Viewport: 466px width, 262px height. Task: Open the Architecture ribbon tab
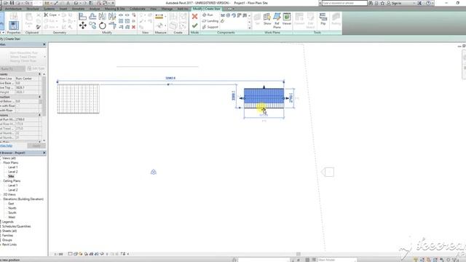(x=13, y=9)
